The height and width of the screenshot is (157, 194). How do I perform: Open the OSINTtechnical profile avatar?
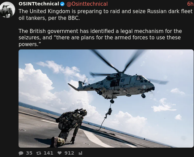(x=7, y=10)
